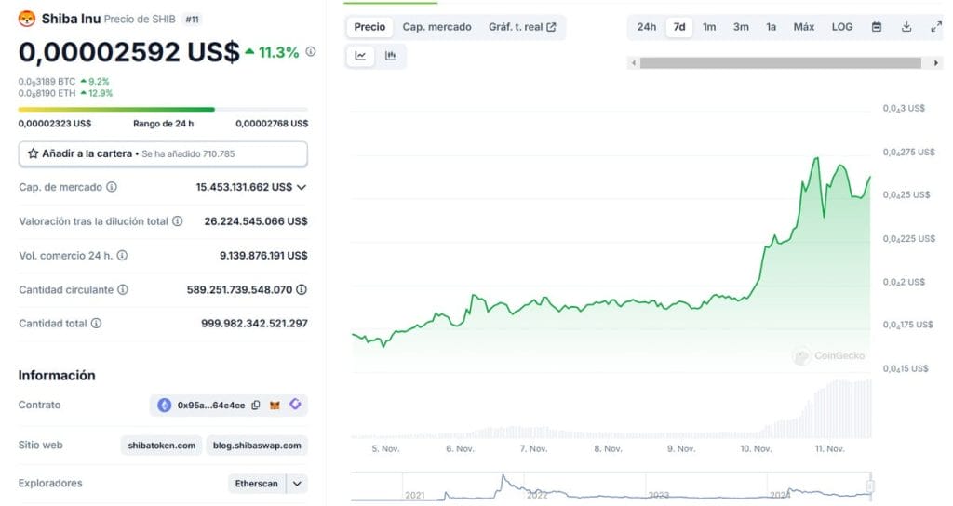This screenshot has width=953, height=506.
Task: Click the purple icon beside the MetaMask fox
Action: point(295,404)
